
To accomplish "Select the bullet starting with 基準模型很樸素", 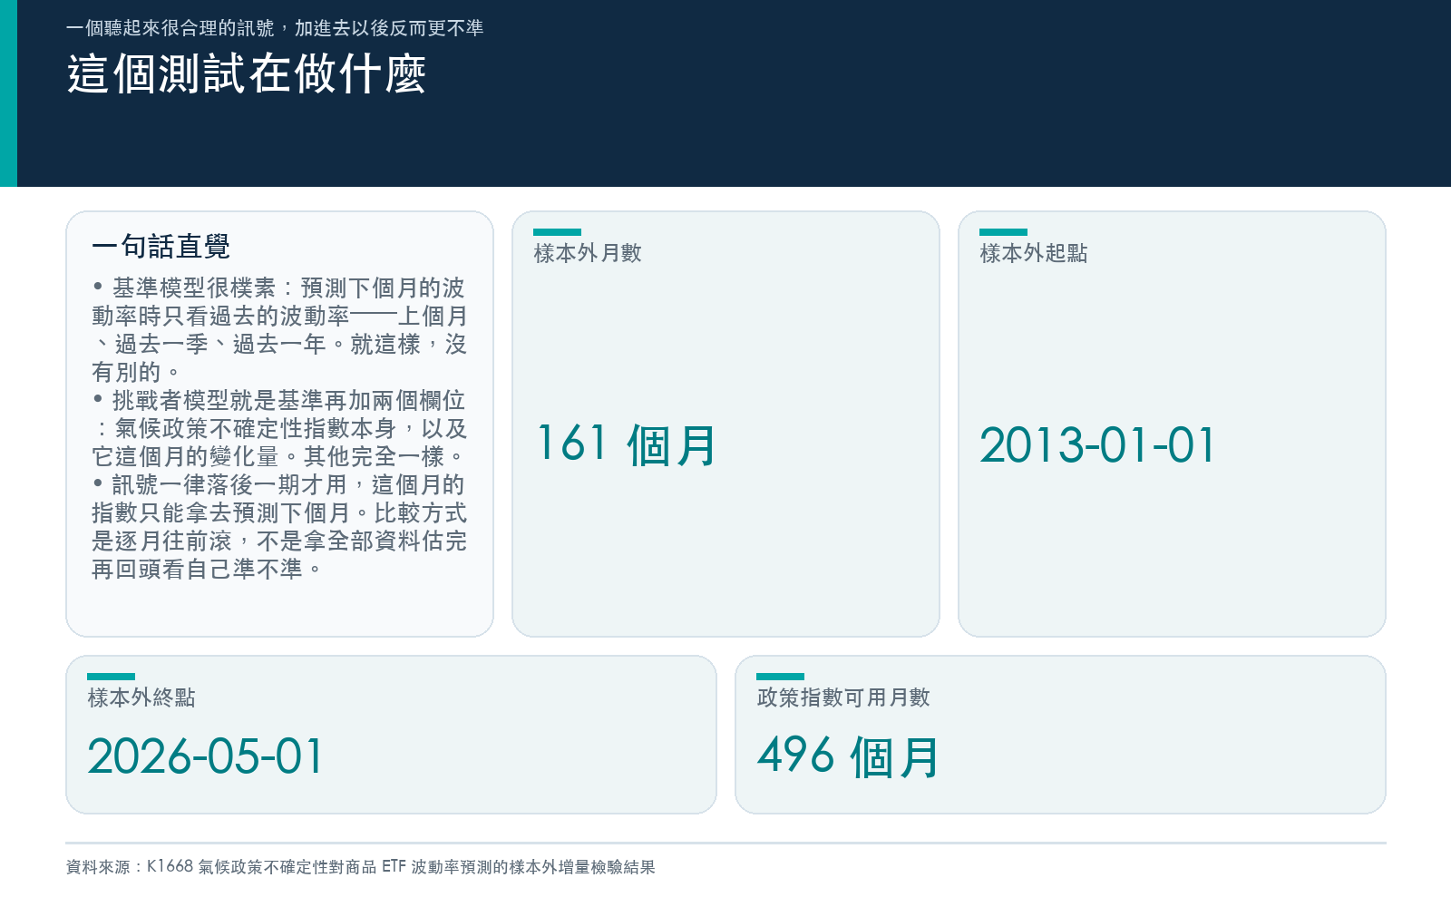I will click(279, 330).
